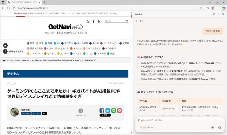
Task: Open the エンタメ category
Action: click(x=63, y=53)
